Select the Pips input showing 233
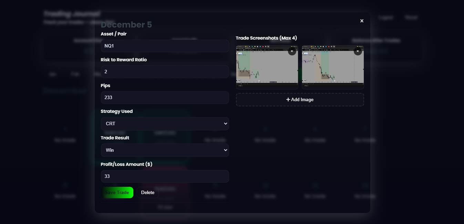 pos(165,97)
